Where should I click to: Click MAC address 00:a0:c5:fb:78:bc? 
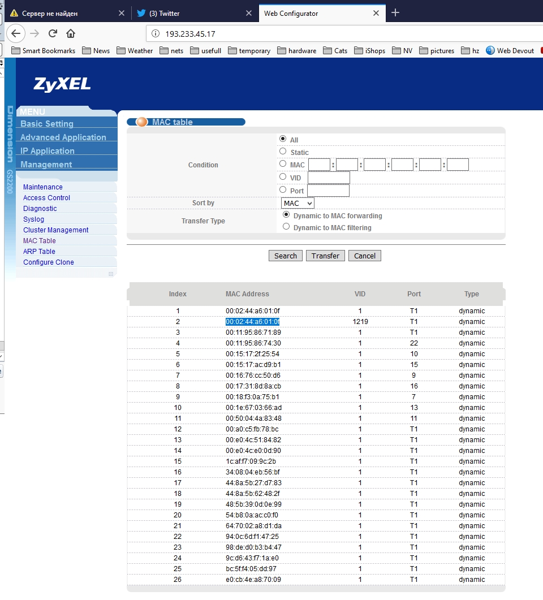[252, 429]
